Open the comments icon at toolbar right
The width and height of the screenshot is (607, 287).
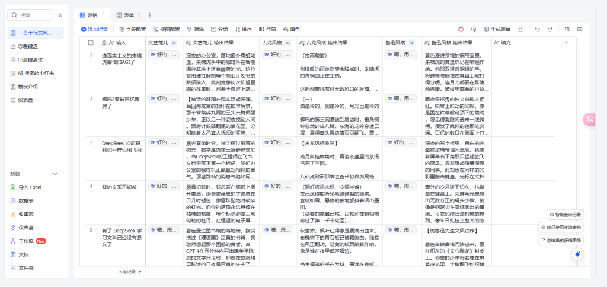580,29
